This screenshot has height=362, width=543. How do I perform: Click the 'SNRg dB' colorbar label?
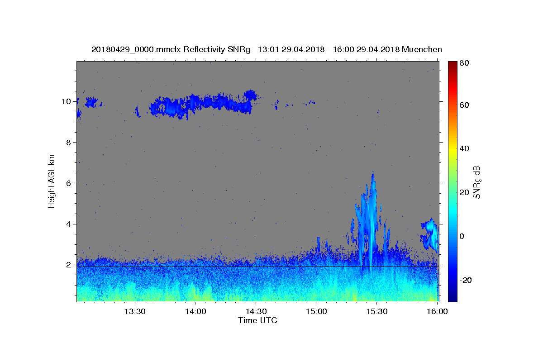coord(477,182)
